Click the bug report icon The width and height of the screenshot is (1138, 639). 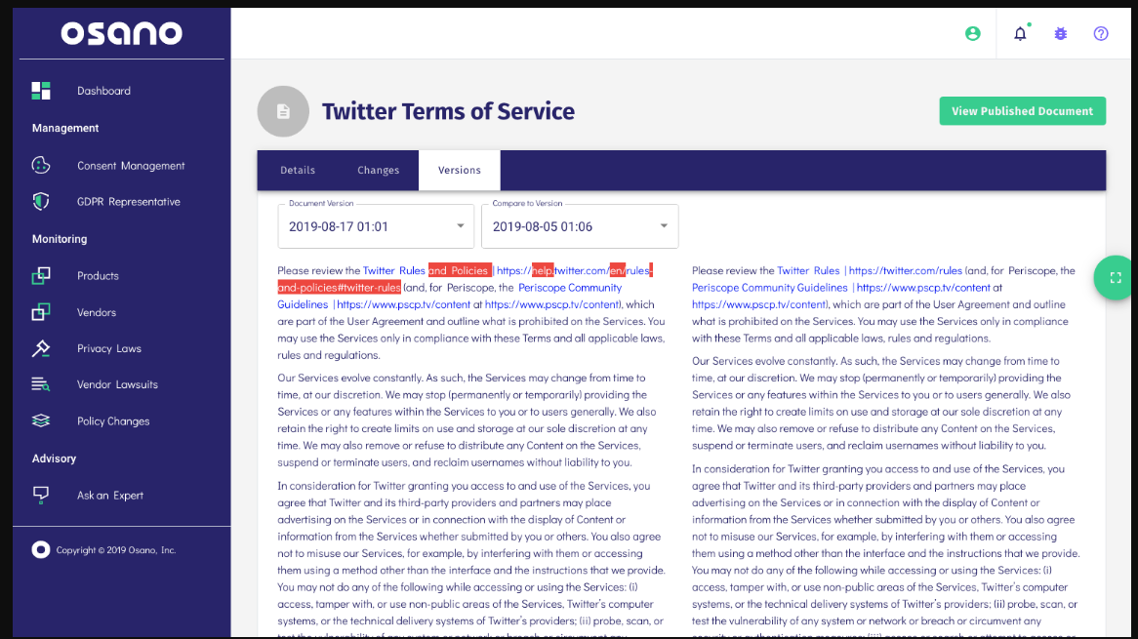point(1061,34)
